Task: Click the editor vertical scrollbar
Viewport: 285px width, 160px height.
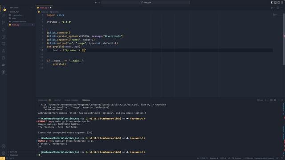Action: [x=284, y=39]
